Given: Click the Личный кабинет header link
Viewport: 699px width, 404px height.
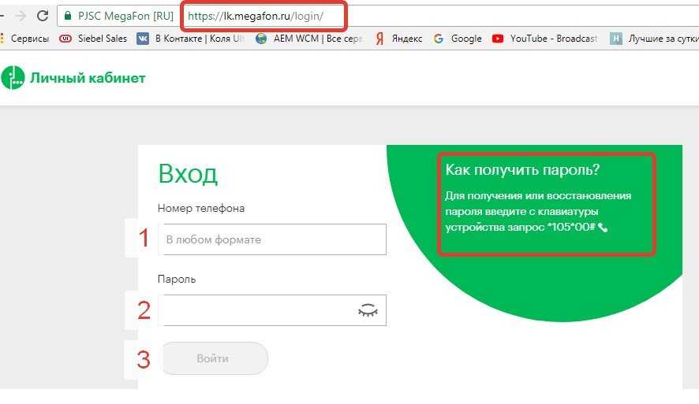Looking at the screenshot, I should (x=87, y=77).
